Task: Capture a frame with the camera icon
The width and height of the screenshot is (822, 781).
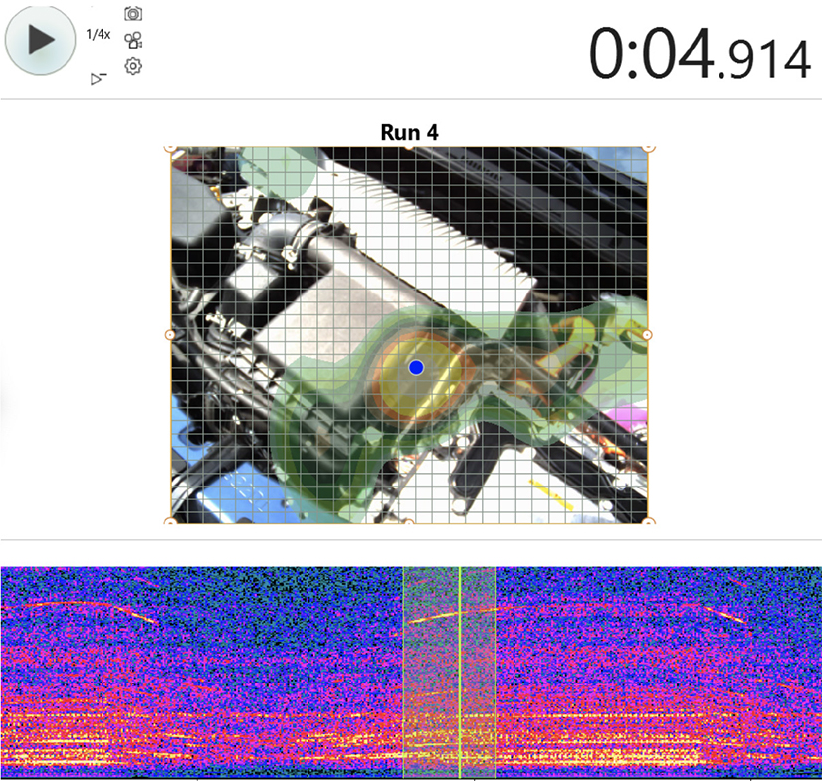Action: point(133,14)
